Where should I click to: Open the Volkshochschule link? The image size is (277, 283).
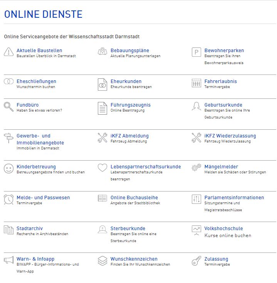click(x=223, y=229)
